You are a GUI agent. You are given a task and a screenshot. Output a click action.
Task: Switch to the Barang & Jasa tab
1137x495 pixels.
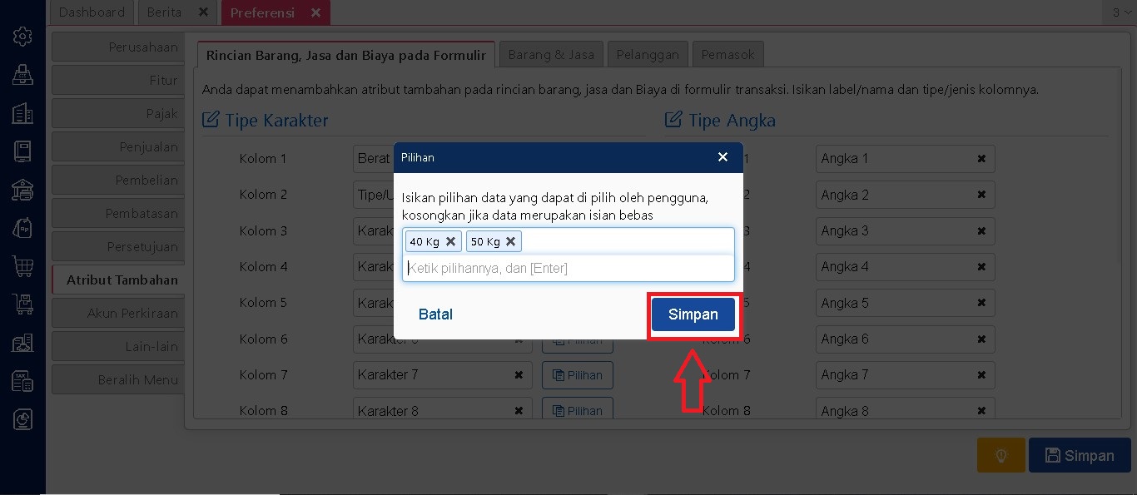point(551,55)
